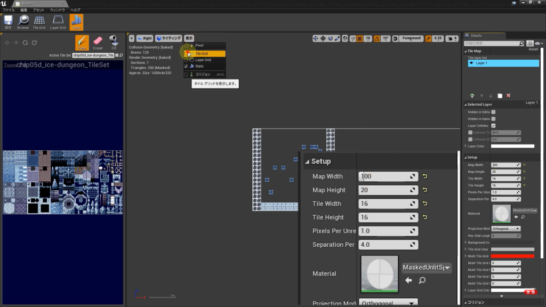The image size is (546, 307).
Task: Click the Save icon in the toolbar
Action: pyautogui.click(x=8, y=22)
